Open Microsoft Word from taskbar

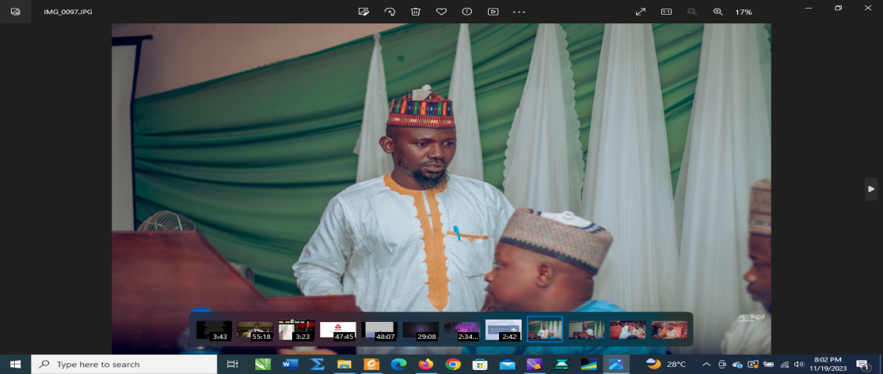pyautogui.click(x=290, y=364)
